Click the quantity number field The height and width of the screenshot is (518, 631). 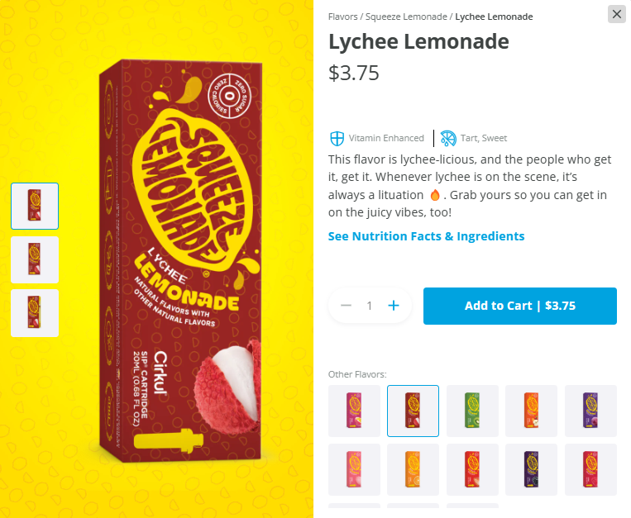click(x=370, y=306)
